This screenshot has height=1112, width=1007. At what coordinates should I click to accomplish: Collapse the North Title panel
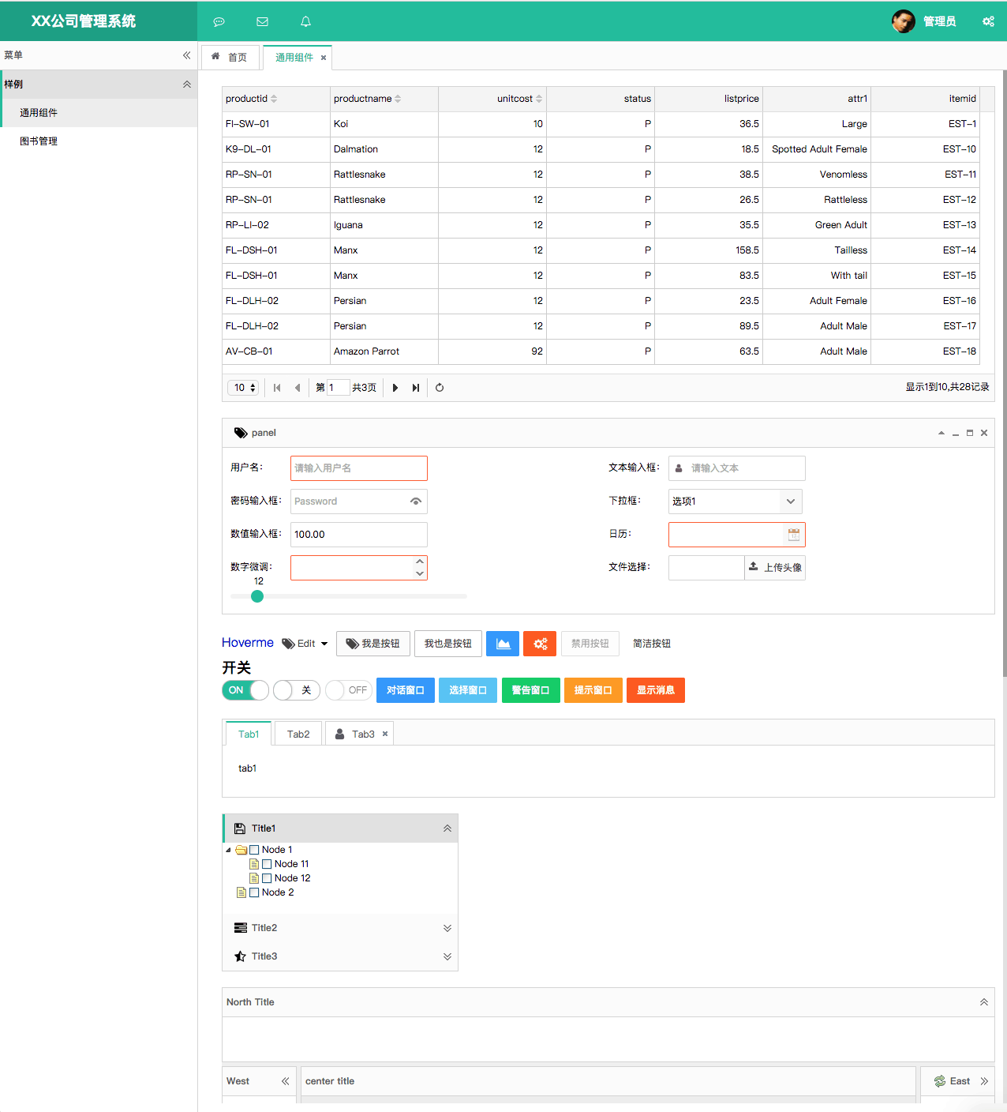(984, 1002)
